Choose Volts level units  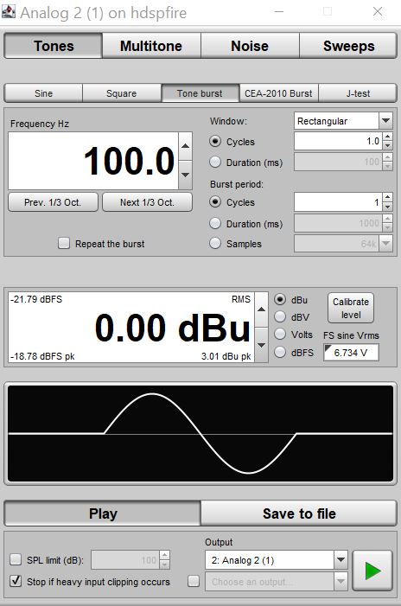[280, 334]
